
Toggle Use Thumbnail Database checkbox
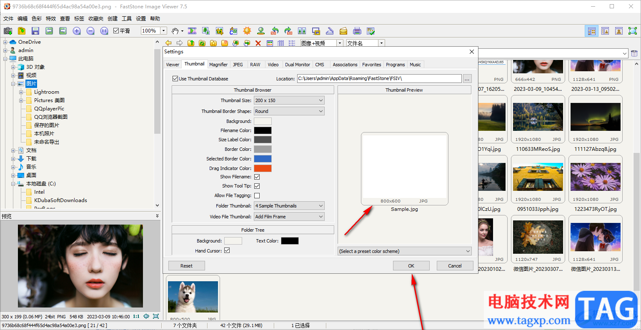pos(175,78)
